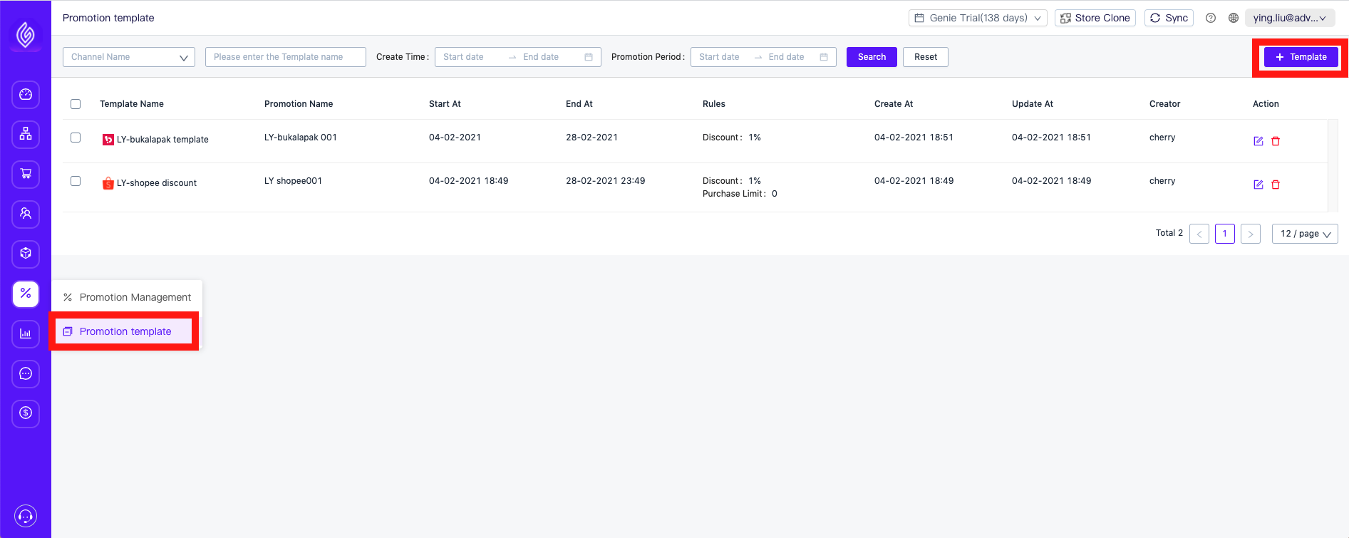Open the 12 / page size dropdown
The image size is (1349, 538).
click(x=1304, y=234)
